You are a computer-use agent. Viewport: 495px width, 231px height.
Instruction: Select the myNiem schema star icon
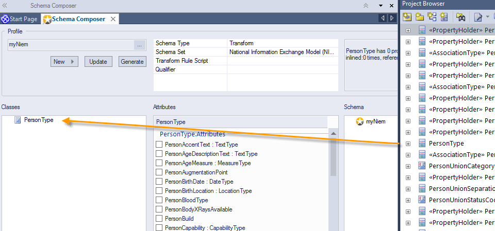coord(360,122)
